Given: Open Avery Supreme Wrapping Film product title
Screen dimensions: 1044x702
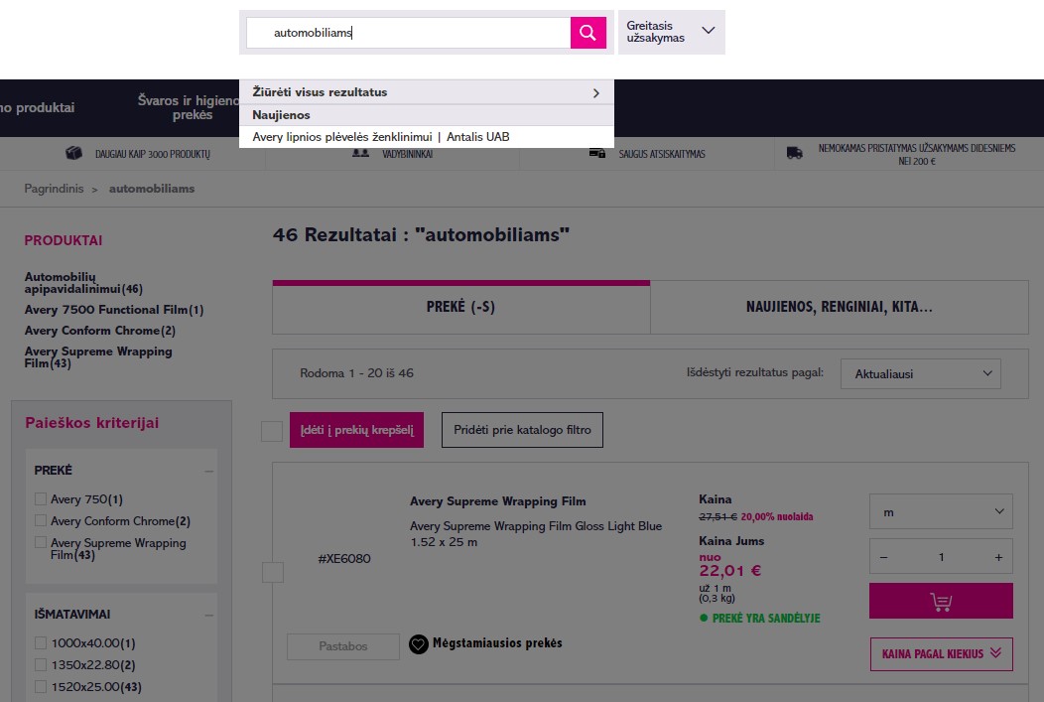Looking at the screenshot, I should point(498,501).
